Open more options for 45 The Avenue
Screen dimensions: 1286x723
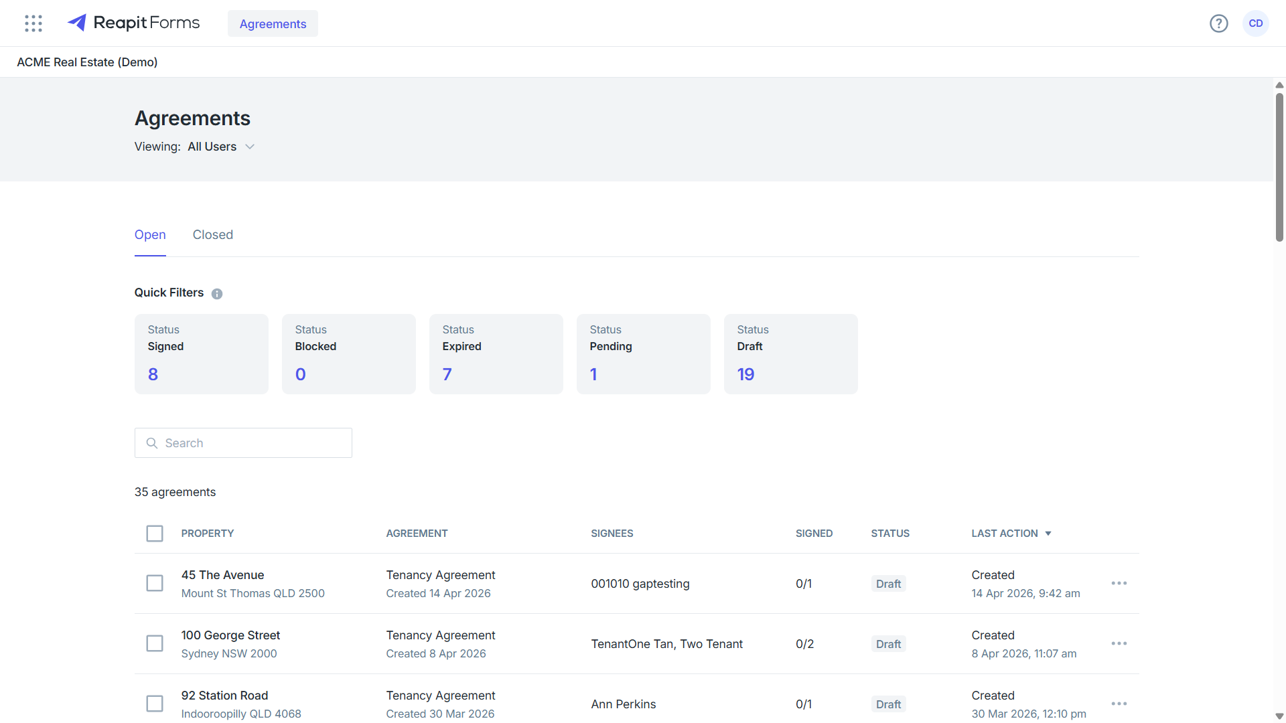coord(1119,583)
